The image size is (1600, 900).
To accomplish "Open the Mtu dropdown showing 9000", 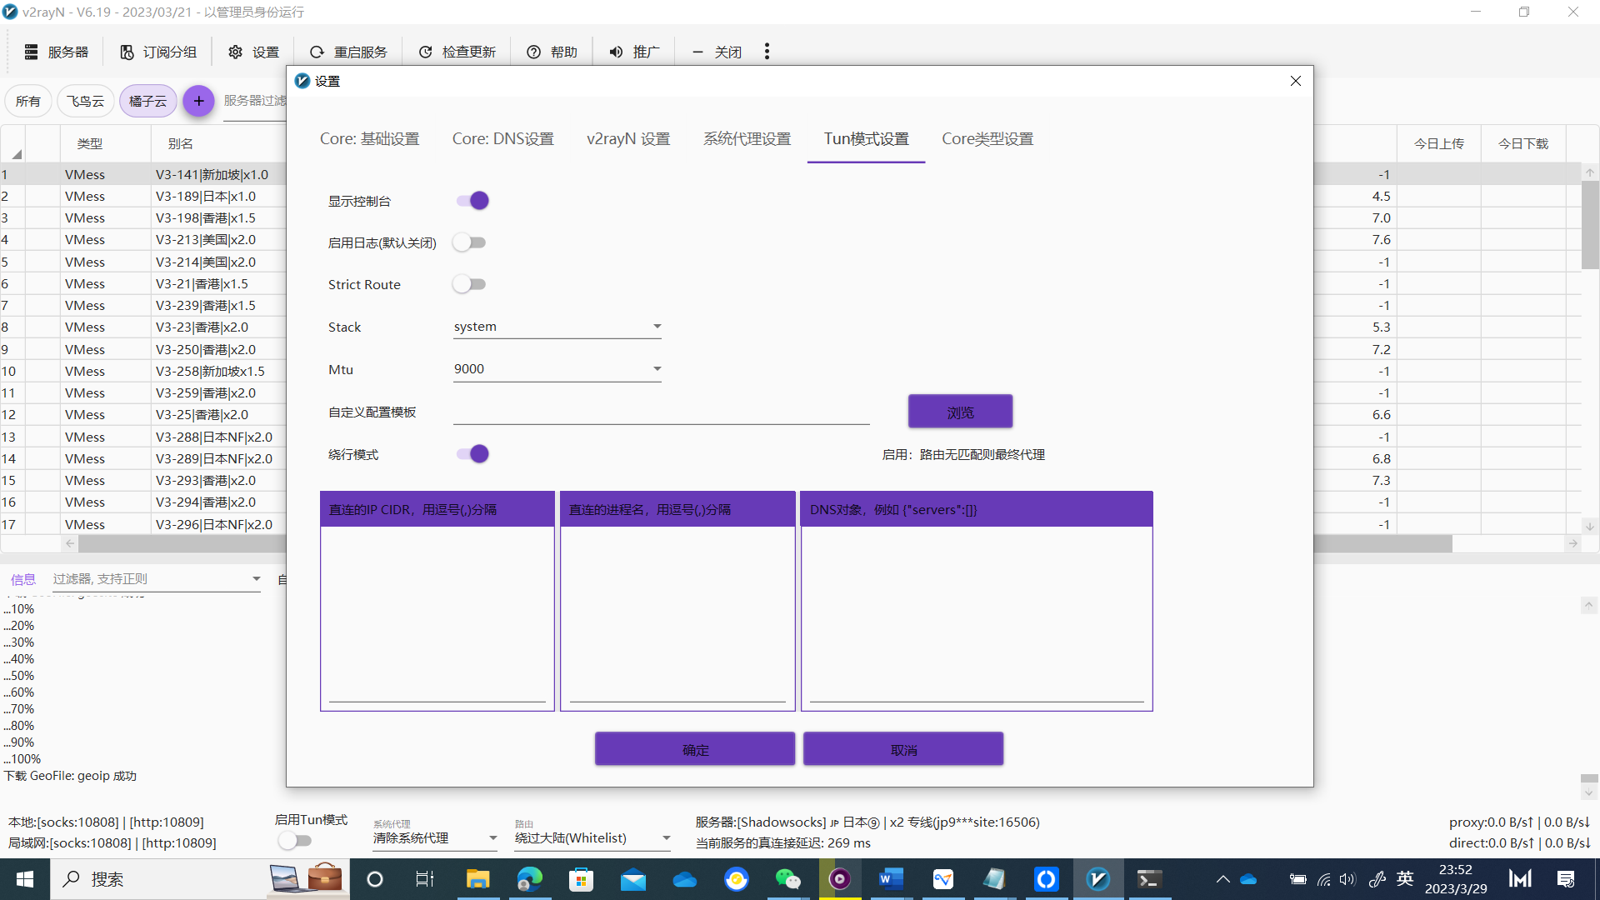I will [557, 368].
